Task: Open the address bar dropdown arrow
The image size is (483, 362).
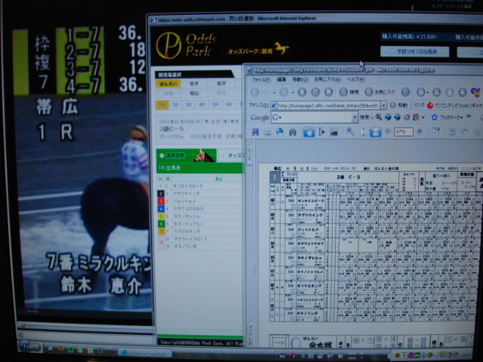Action: pyautogui.click(x=383, y=106)
